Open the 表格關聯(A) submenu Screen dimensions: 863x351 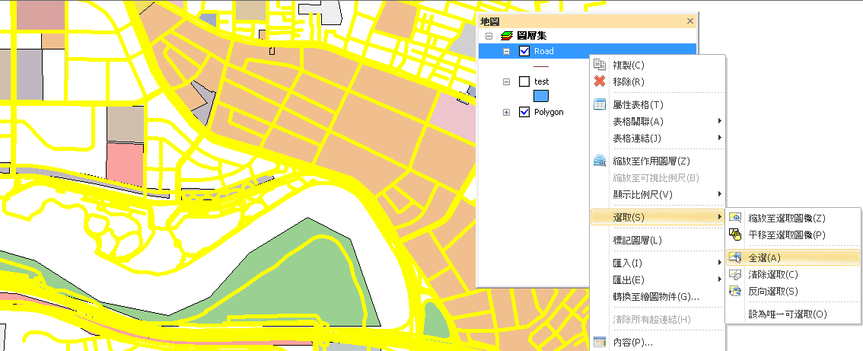[x=658, y=120]
